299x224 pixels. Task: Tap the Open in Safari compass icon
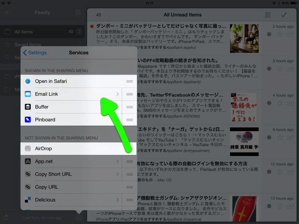28,81
